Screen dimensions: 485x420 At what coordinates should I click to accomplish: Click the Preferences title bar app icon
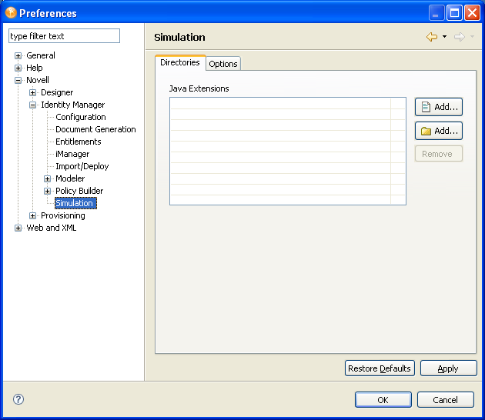point(11,12)
